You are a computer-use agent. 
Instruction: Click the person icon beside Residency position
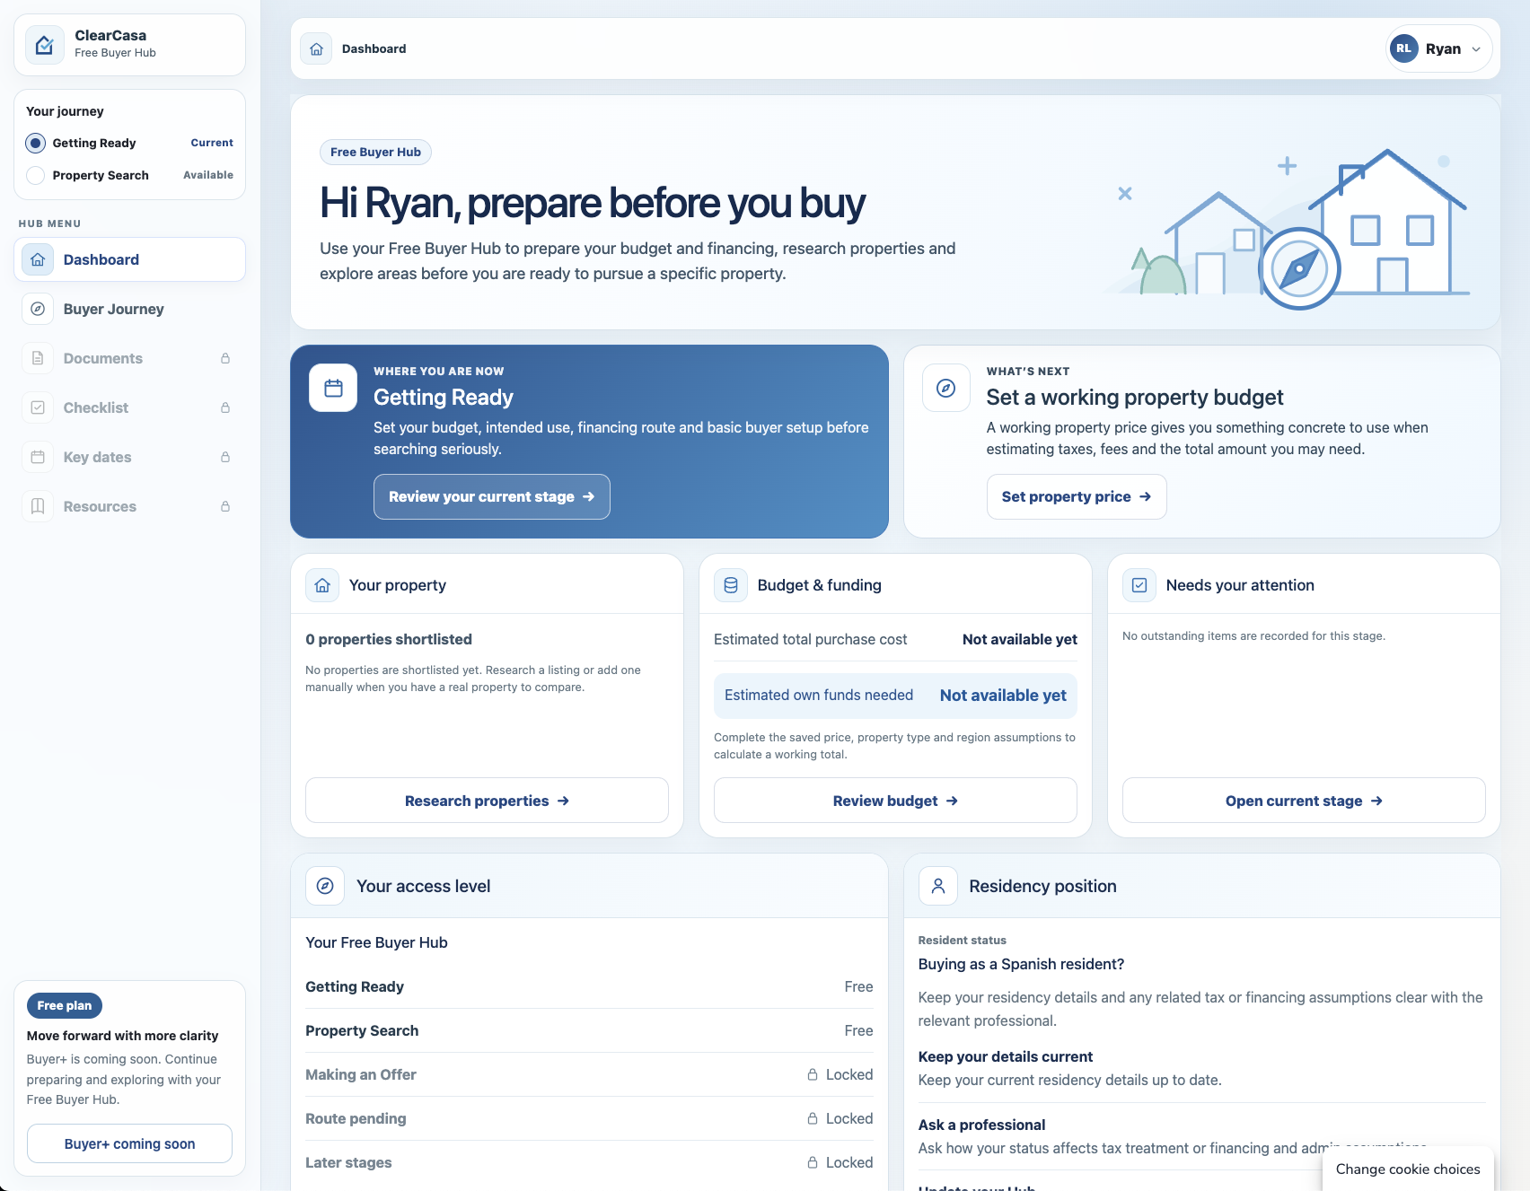pos(938,886)
